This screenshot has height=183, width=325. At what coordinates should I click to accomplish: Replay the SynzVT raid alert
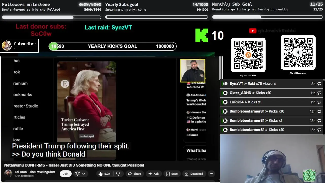coord(319,84)
